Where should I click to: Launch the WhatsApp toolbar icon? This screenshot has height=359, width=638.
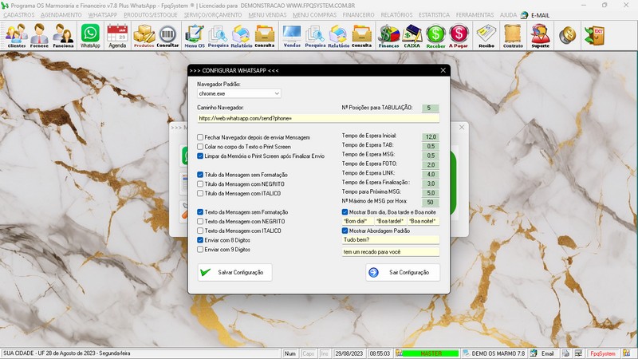point(90,36)
